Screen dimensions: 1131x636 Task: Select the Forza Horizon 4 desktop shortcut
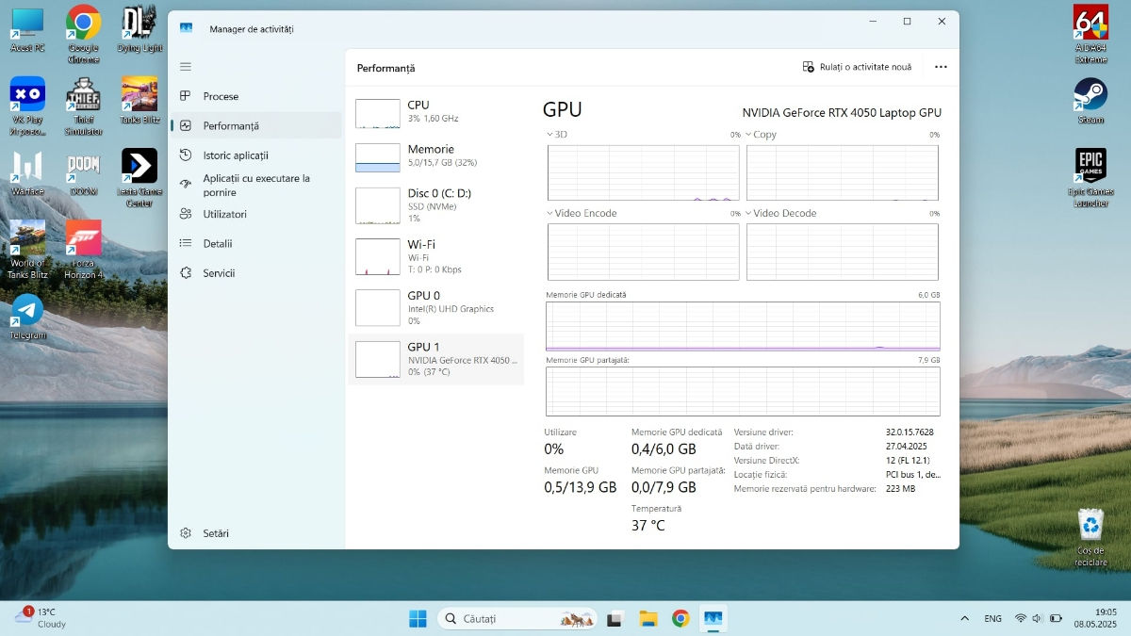[x=83, y=250]
